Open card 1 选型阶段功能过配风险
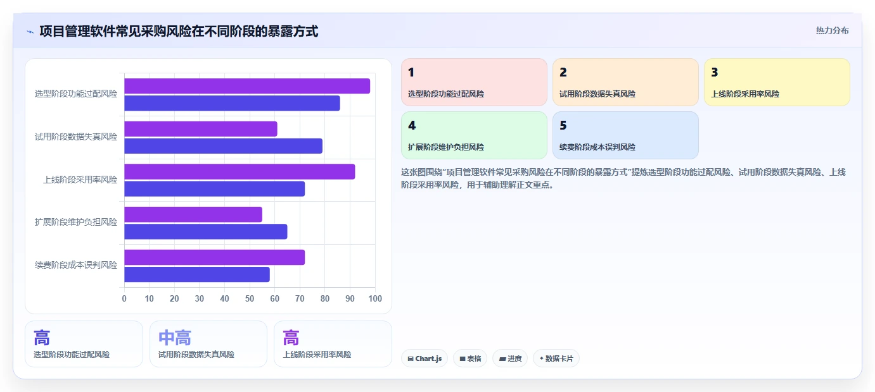Screen dimensions: 875x392 point(474,82)
